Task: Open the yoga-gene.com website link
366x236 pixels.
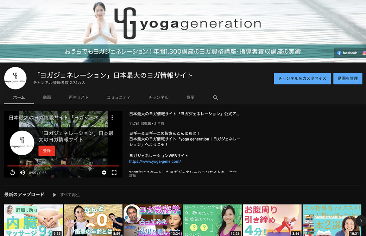Action: point(155,161)
